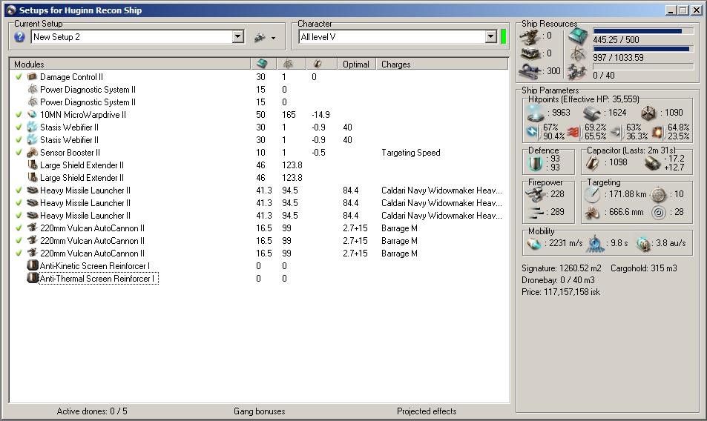The image size is (707, 421).
Task: Click the Dronebay: 0 / 40 m3 text
Action: click(558, 280)
